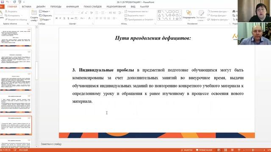Select the rectangle shape in the gallery
Image resolution: width=271 pixels, height=152 pixels.
tap(170, 11)
